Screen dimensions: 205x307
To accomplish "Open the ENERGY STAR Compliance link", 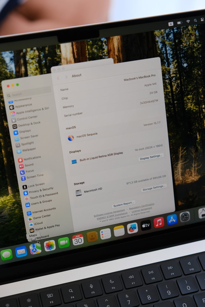I will click(x=112, y=216).
